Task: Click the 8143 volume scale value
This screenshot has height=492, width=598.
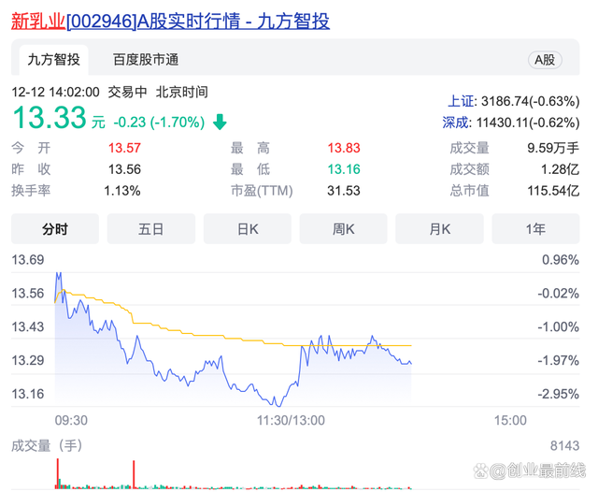Action: (x=564, y=445)
